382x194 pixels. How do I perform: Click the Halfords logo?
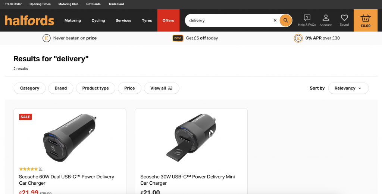tap(29, 20)
